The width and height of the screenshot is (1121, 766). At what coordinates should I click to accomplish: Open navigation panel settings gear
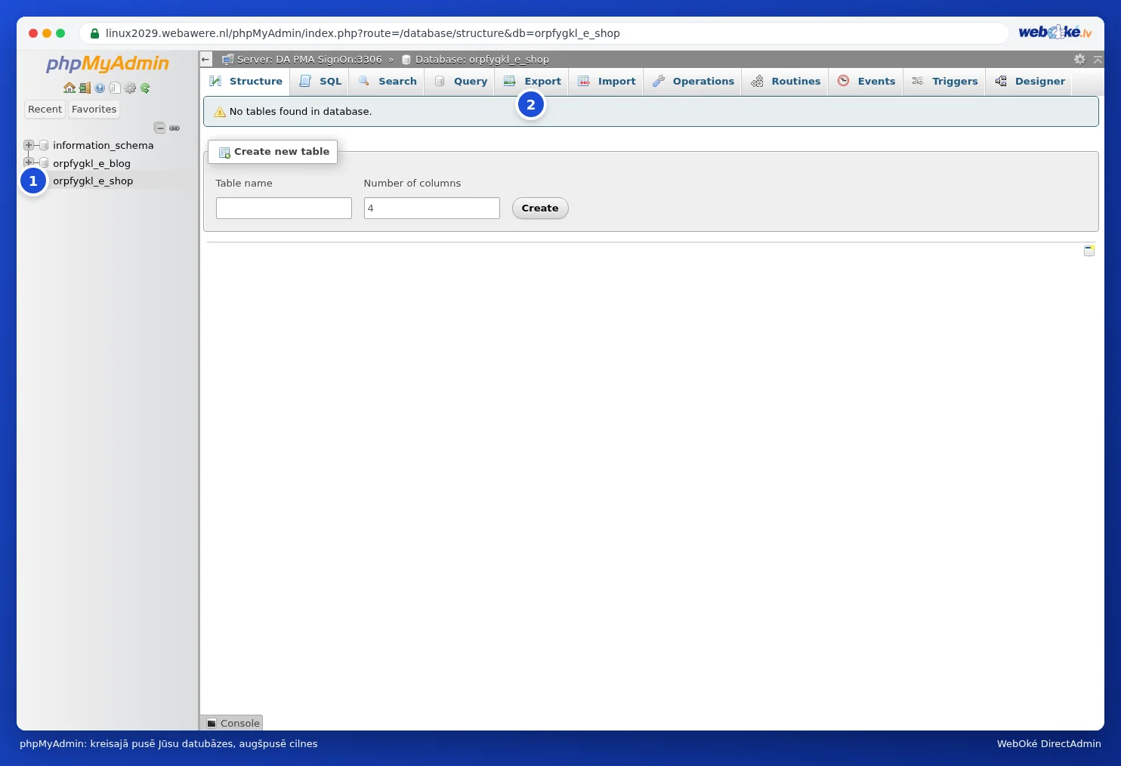(130, 88)
